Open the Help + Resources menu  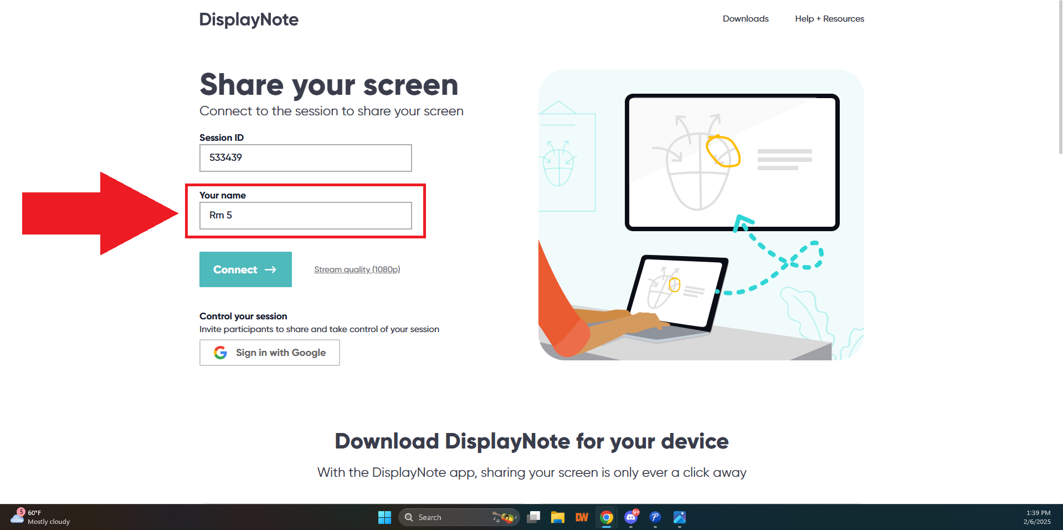click(829, 19)
